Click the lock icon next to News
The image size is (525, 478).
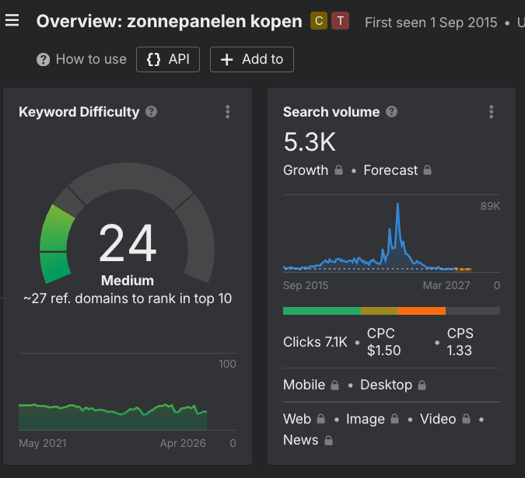coord(329,440)
